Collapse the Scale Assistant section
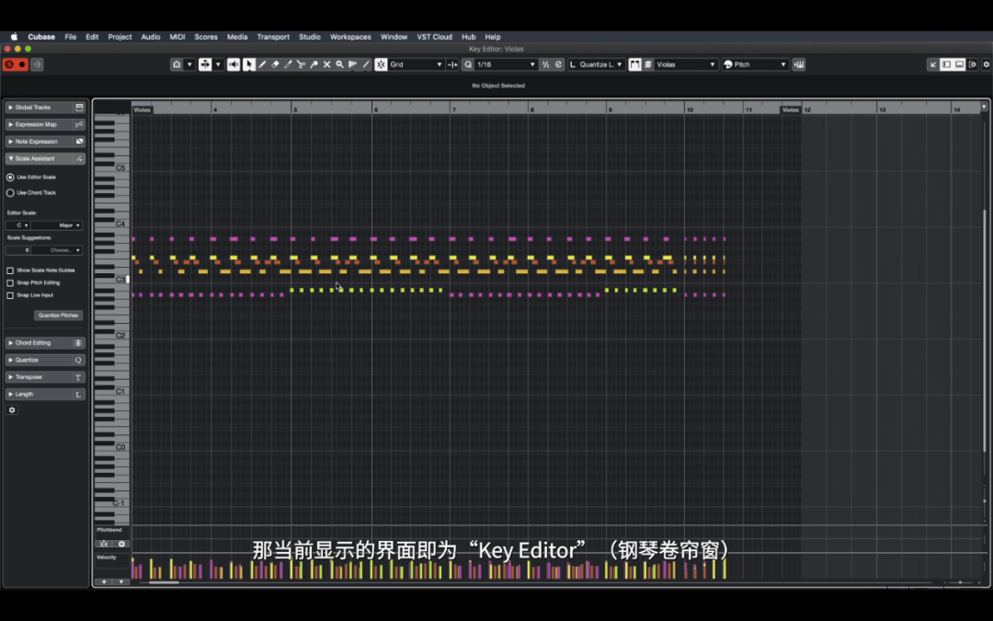This screenshot has height=621, width=993. click(x=10, y=158)
